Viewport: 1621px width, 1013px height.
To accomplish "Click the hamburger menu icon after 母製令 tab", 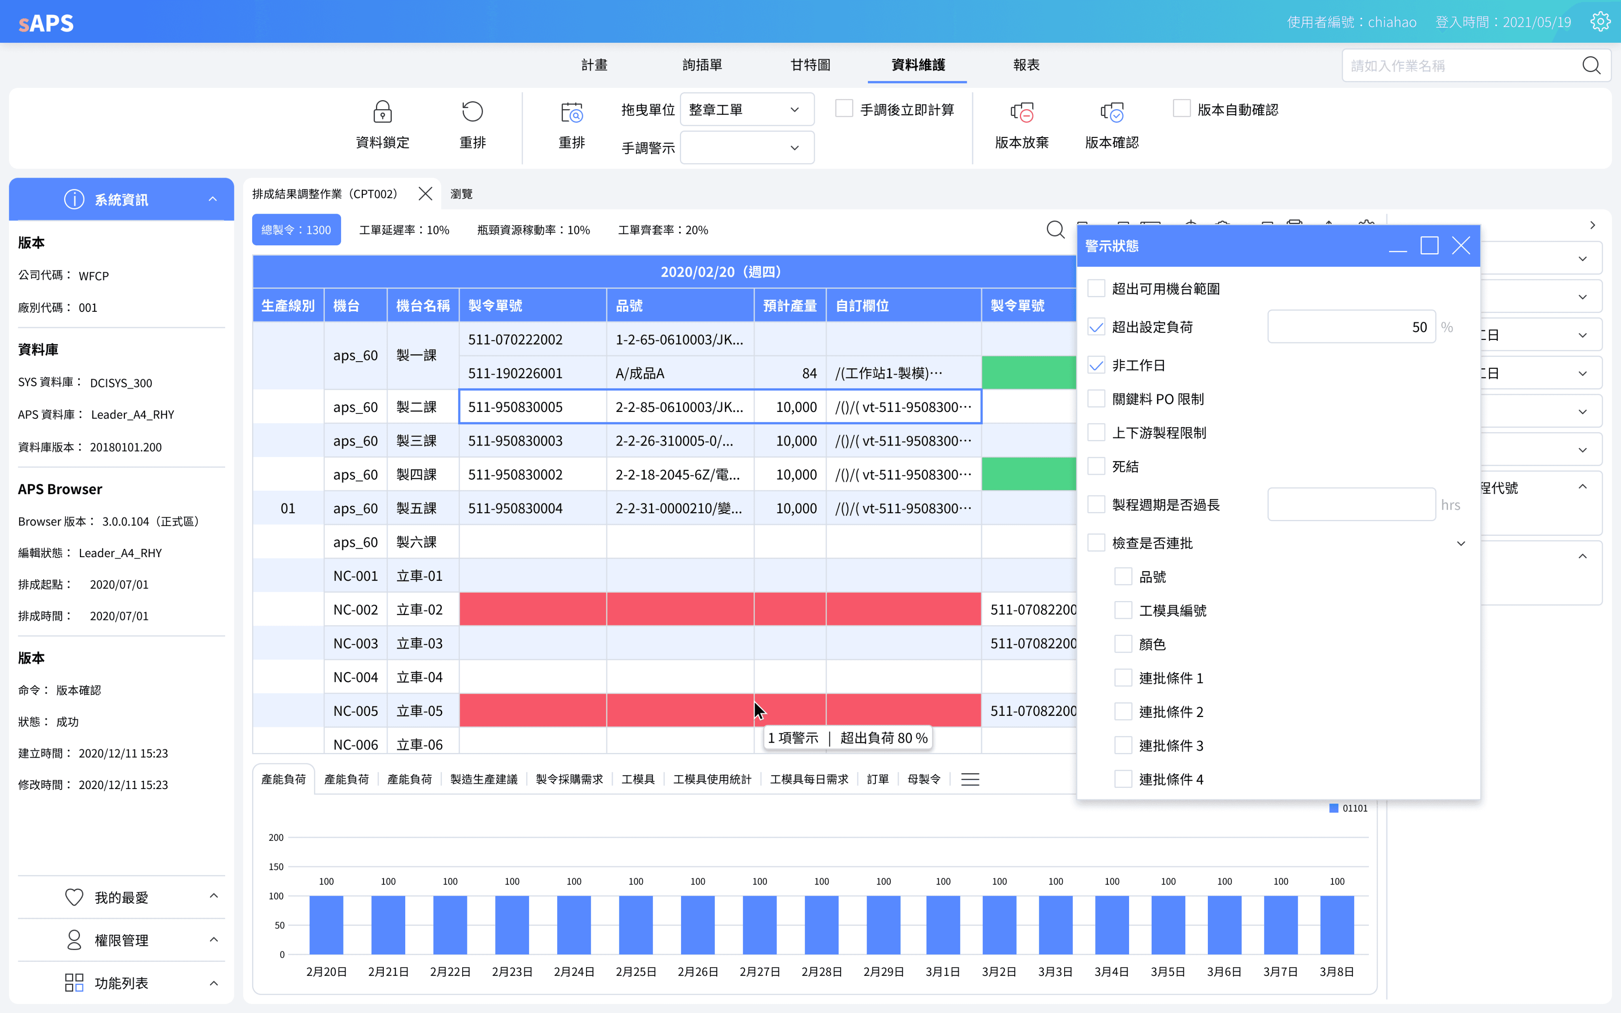I will click(970, 779).
